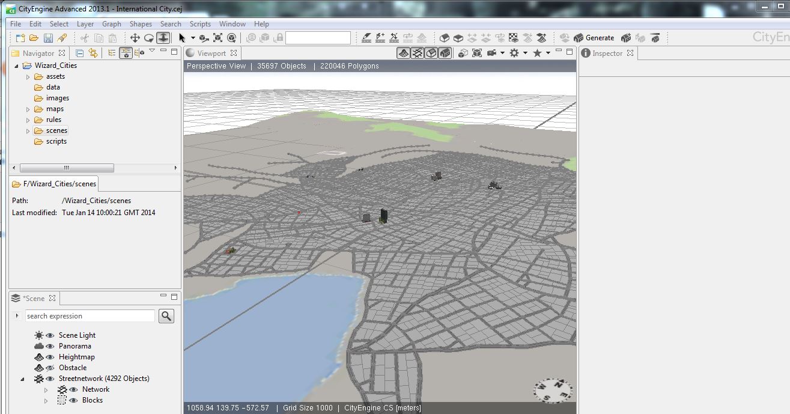
Task: Select the Rotate/tumble navigation tool
Action: pyautogui.click(x=148, y=38)
